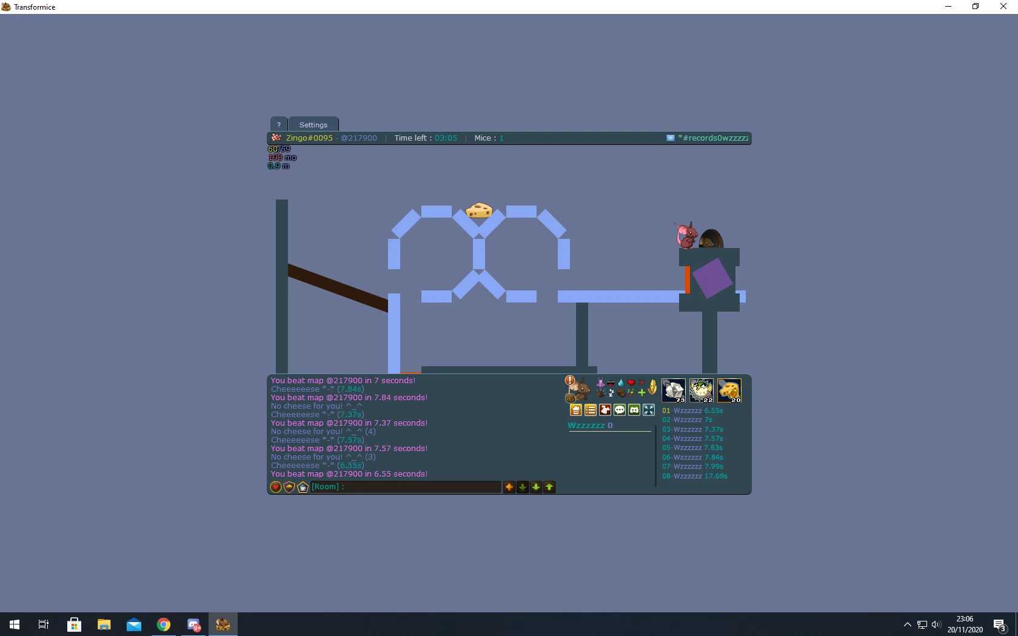Click record entry 08-Wzzzzzz 17.69s
Viewport: 1018px width, 636px height.
coord(695,476)
